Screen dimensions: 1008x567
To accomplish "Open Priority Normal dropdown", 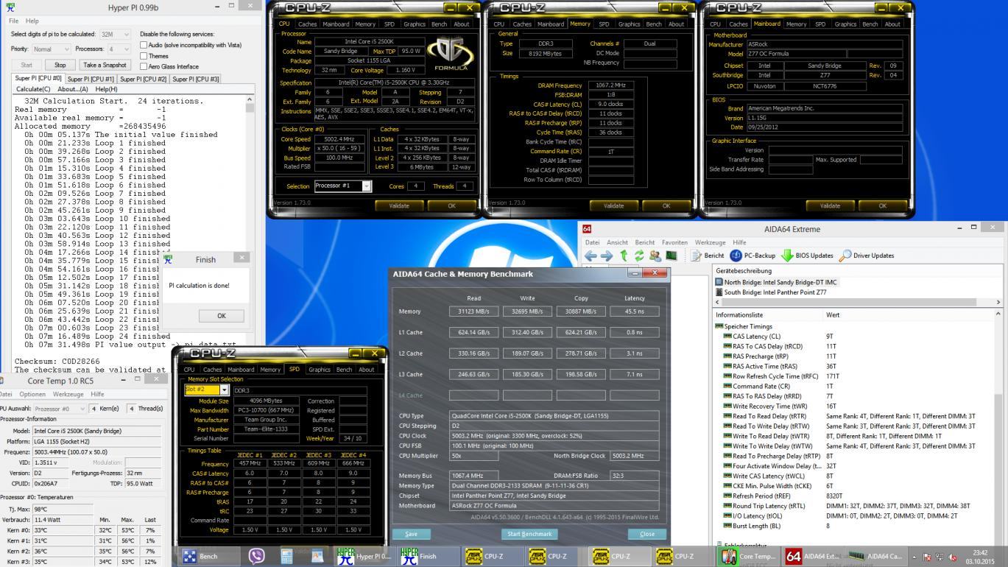I will pos(51,49).
